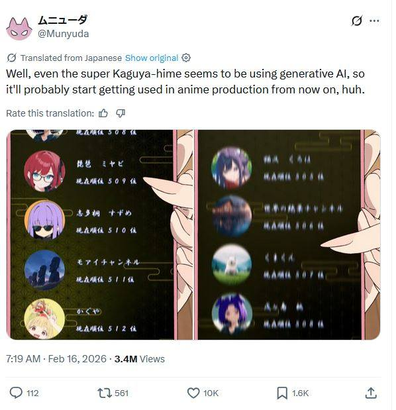Screen dimensions: 396x410
Task: Rate translation with thumbs up
Action: [103, 113]
